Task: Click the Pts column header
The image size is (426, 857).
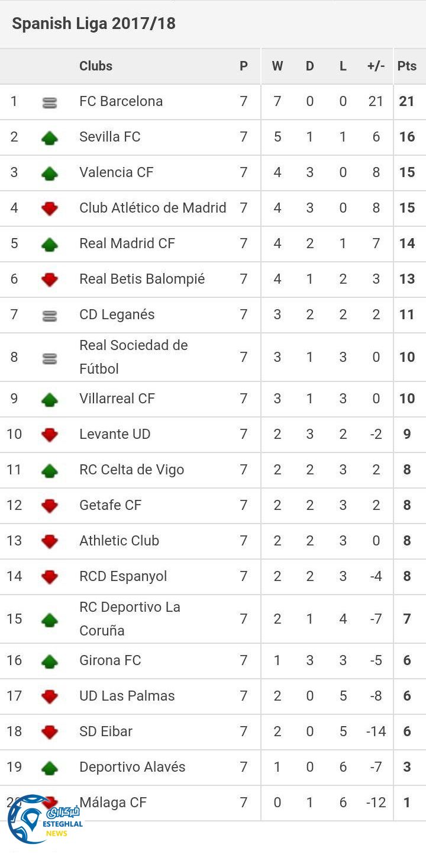Action: tap(407, 66)
